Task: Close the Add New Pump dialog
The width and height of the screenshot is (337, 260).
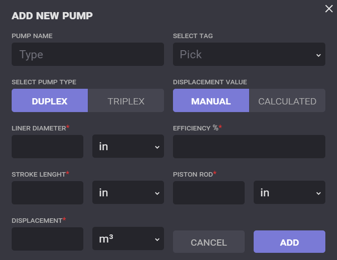Action: (x=329, y=9)
